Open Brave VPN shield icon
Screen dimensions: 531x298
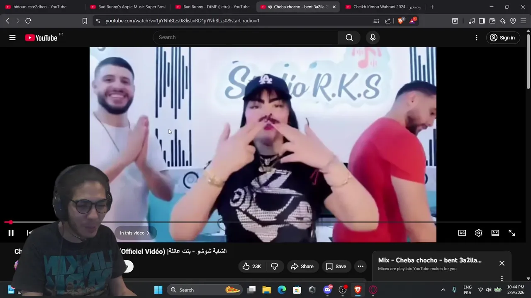tap(513, 21)
